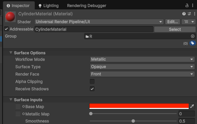This screenshot has width=197, height=124.
Task: Click the Metallic Map slider handle
Action: 91,114
